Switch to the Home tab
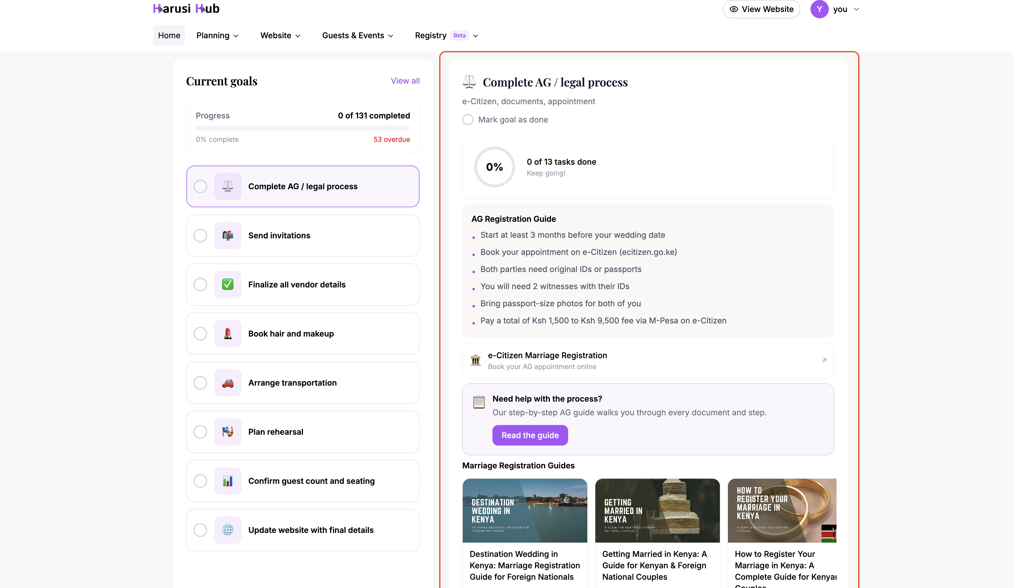1014x588 pixels. coord(169,35)
